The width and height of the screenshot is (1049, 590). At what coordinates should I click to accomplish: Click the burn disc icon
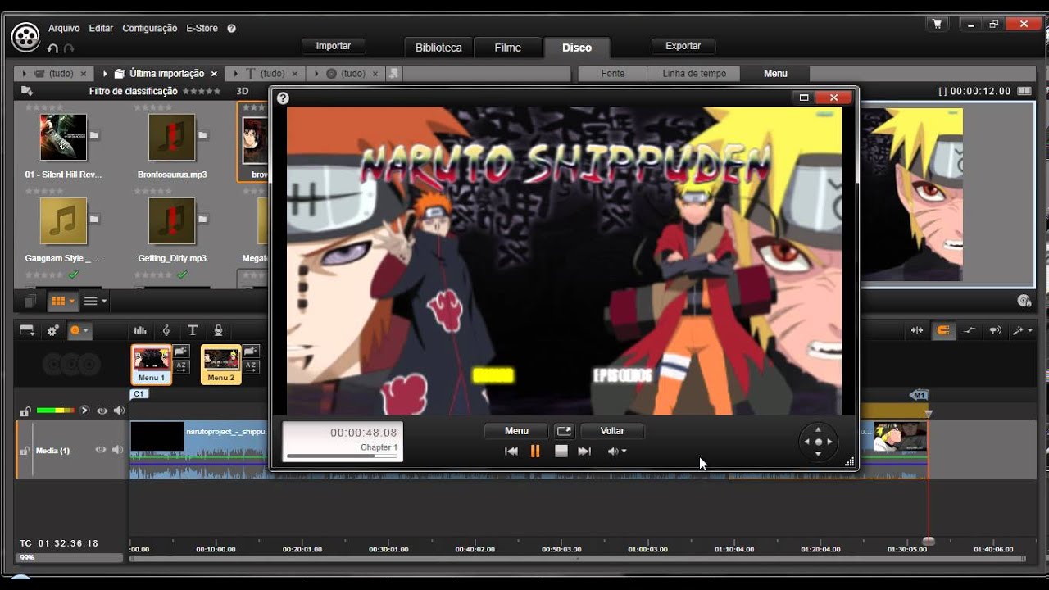coord(1024,301)
